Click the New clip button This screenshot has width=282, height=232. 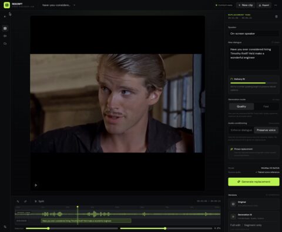click(246, 5)
